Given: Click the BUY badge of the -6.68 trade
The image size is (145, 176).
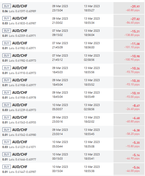Looking at the screenshot, I should (7, 117).
